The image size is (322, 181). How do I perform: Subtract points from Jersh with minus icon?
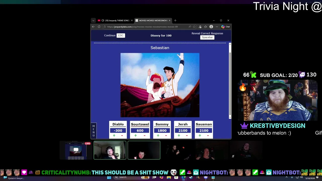[187, 135]
